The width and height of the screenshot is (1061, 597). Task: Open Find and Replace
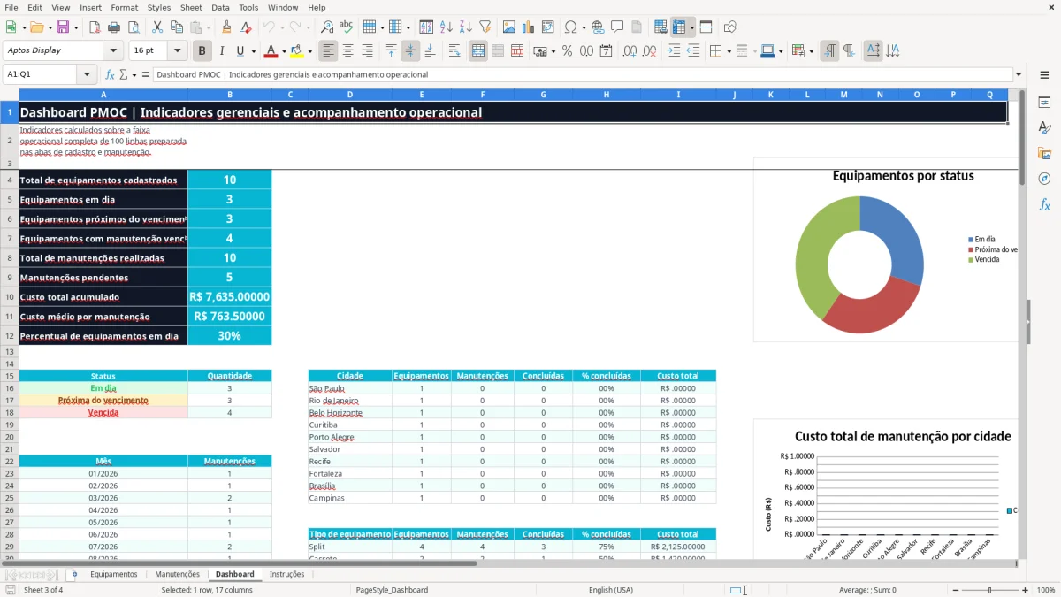click(x=327, y=27)
